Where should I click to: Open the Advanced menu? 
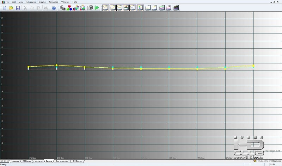coord(54,2)
